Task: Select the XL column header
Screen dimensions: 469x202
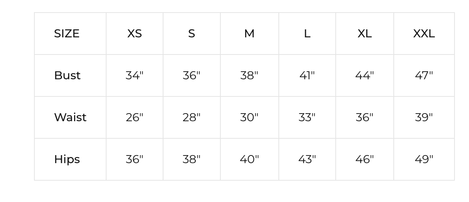Action: (365, 34)
